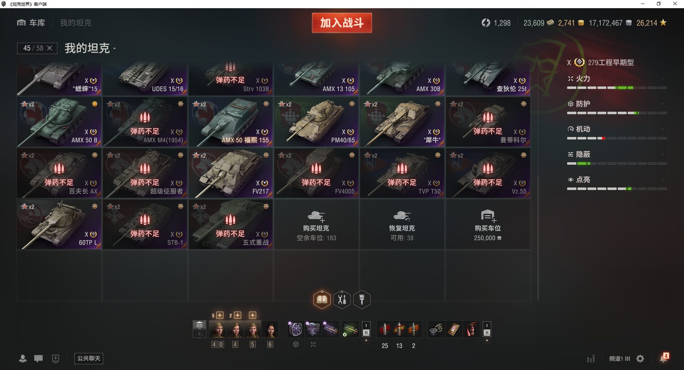Screen dimensions: 684x370
Task: Toggle the consumables loadout I/II switch
Action: pos(487,329)
